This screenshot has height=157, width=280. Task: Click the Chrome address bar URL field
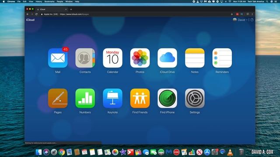(x=135, y=14)
